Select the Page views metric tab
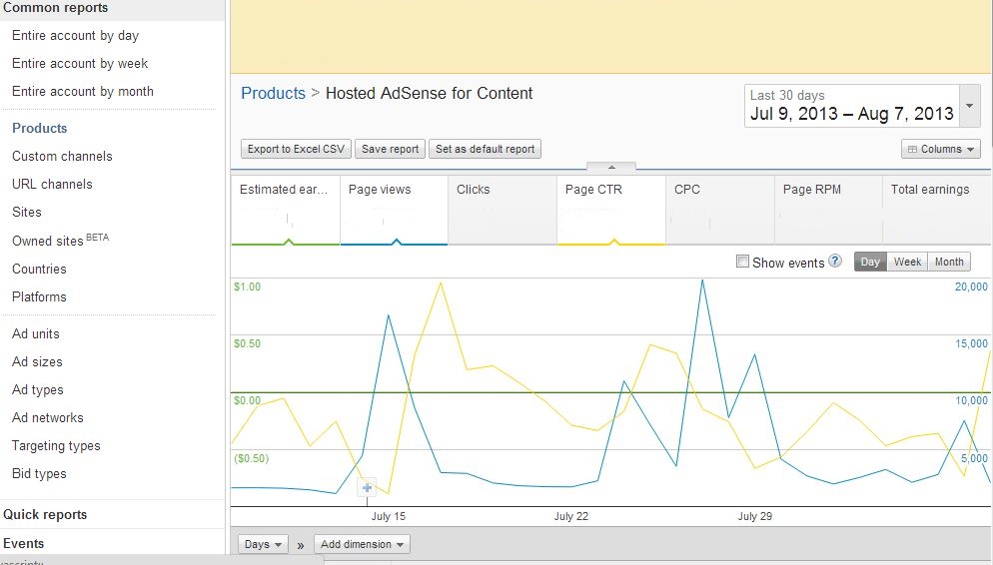Viewport: 993px width, 565px height. [394, 211]
